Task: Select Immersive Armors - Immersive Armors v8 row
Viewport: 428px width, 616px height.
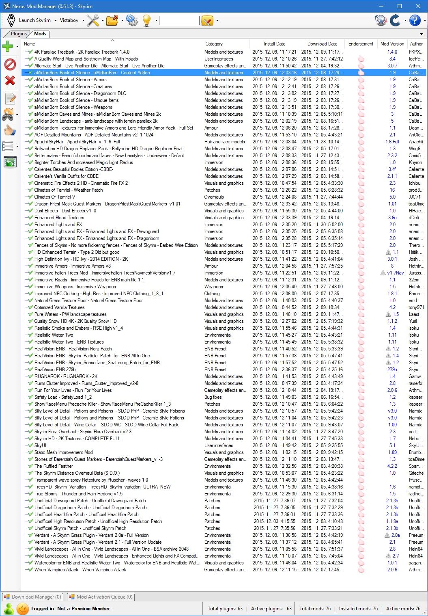Action: pyautogui.click(x=224, y=266)
